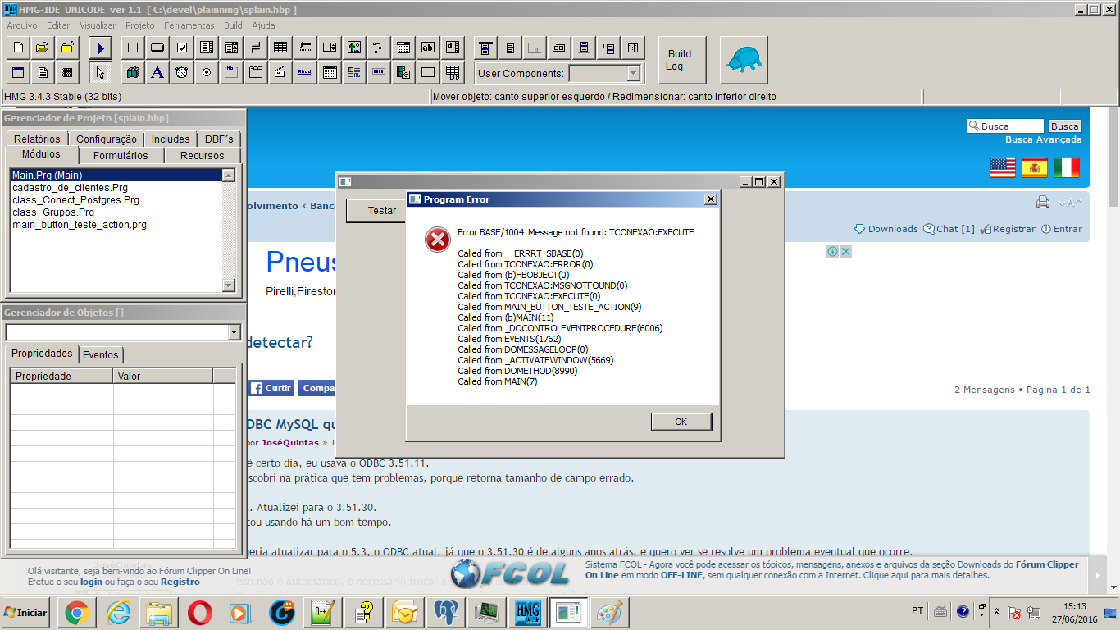Click the Curtir Facebook button

click(x=271, y=388)
